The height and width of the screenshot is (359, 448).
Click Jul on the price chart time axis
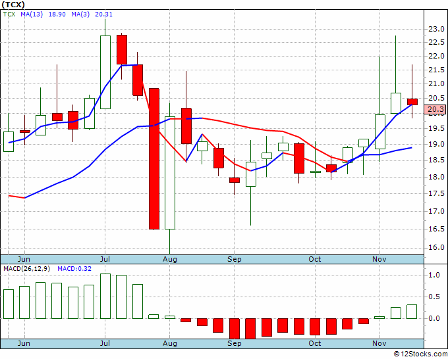point(105,259)
